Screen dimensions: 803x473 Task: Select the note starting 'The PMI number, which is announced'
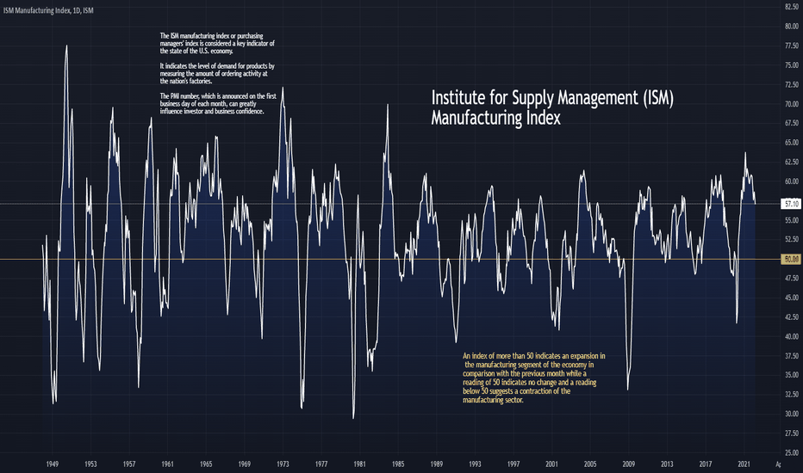point(218,104)
